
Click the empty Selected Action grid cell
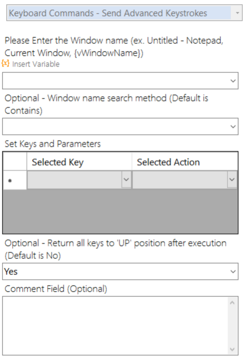179,180
